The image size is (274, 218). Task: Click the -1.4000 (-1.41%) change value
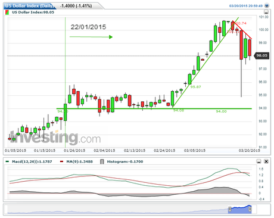pos(76,6)
